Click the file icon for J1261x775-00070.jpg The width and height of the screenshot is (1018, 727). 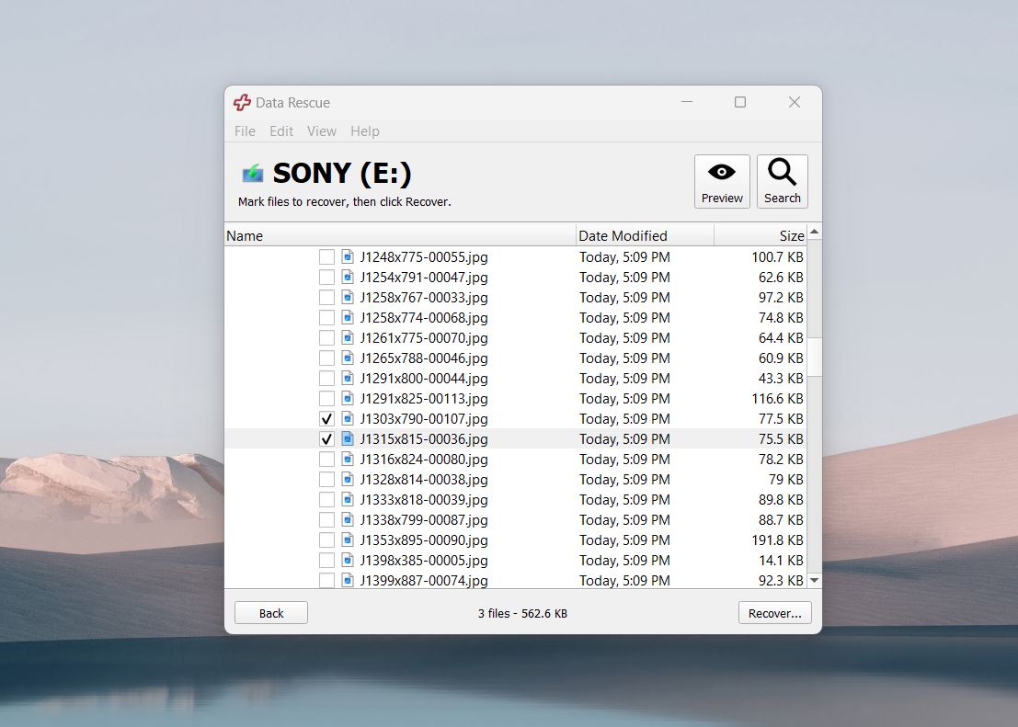(348, 337)
